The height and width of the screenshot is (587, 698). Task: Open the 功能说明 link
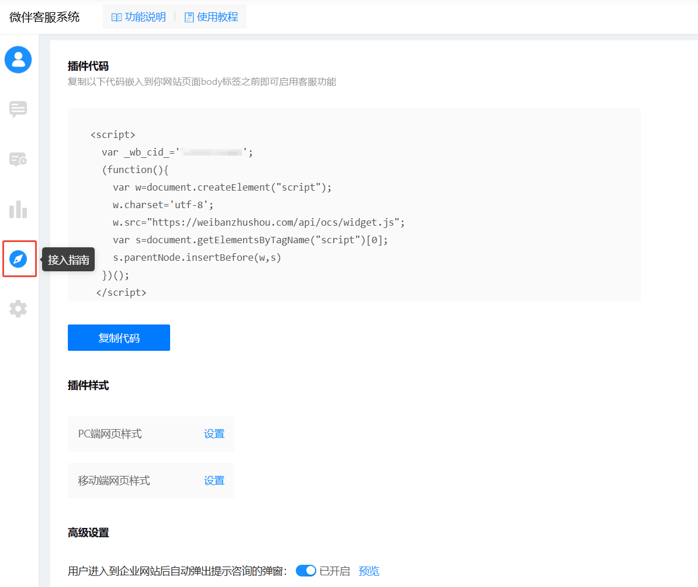point(145,17)
